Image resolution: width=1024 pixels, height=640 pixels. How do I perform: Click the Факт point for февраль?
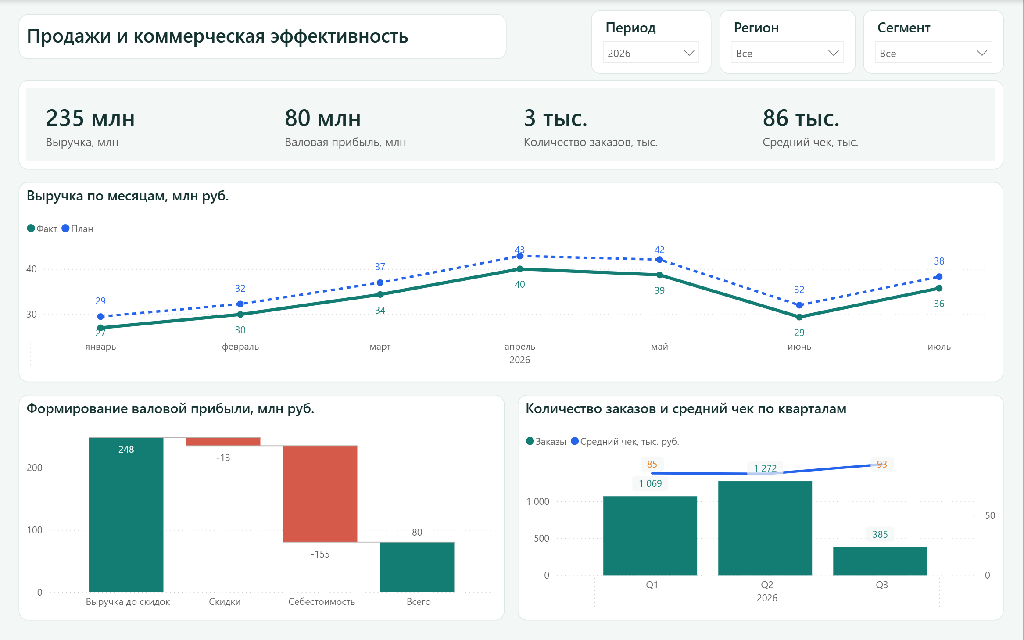(x=240, y=314)
